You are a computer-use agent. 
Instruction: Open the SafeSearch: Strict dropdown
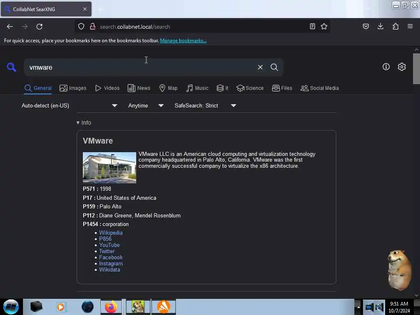pyautogui.click(x=205, y=105)
